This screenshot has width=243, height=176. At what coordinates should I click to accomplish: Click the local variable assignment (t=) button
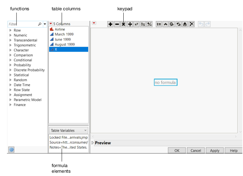(159, 24)
